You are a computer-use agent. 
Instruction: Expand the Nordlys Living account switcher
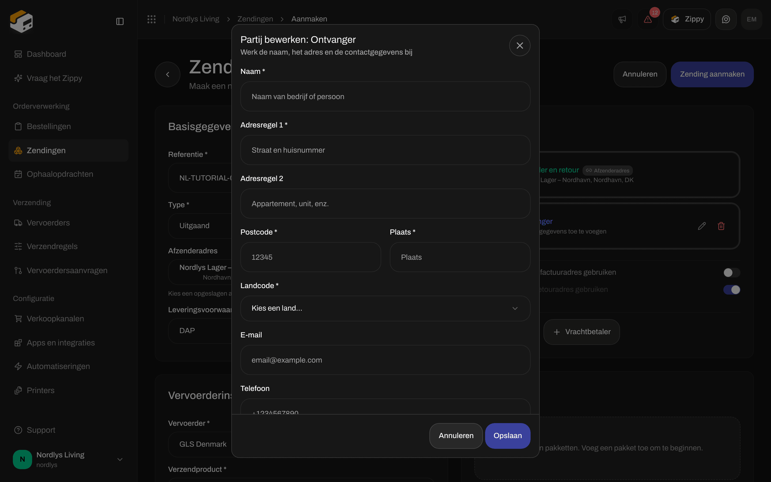coord(68,459)
